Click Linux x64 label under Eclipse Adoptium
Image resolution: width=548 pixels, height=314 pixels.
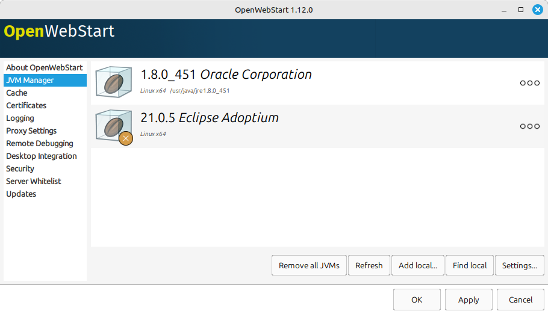[153, 134]
